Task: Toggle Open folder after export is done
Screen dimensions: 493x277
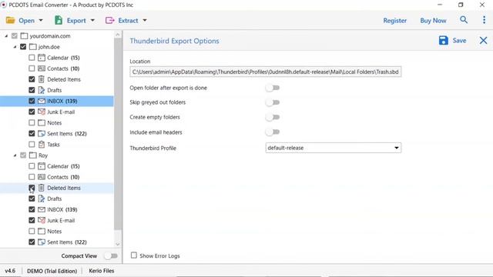Action: [272, 88]
